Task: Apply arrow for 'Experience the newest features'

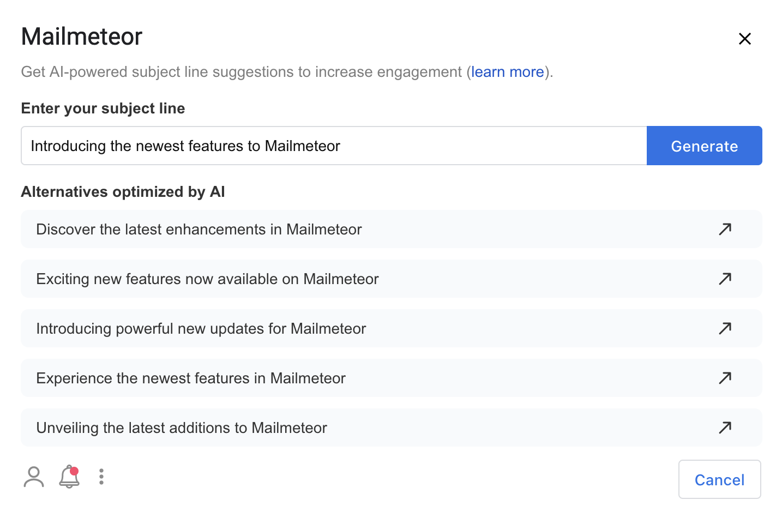Action: pyautogui.click(x=725, y=378)
